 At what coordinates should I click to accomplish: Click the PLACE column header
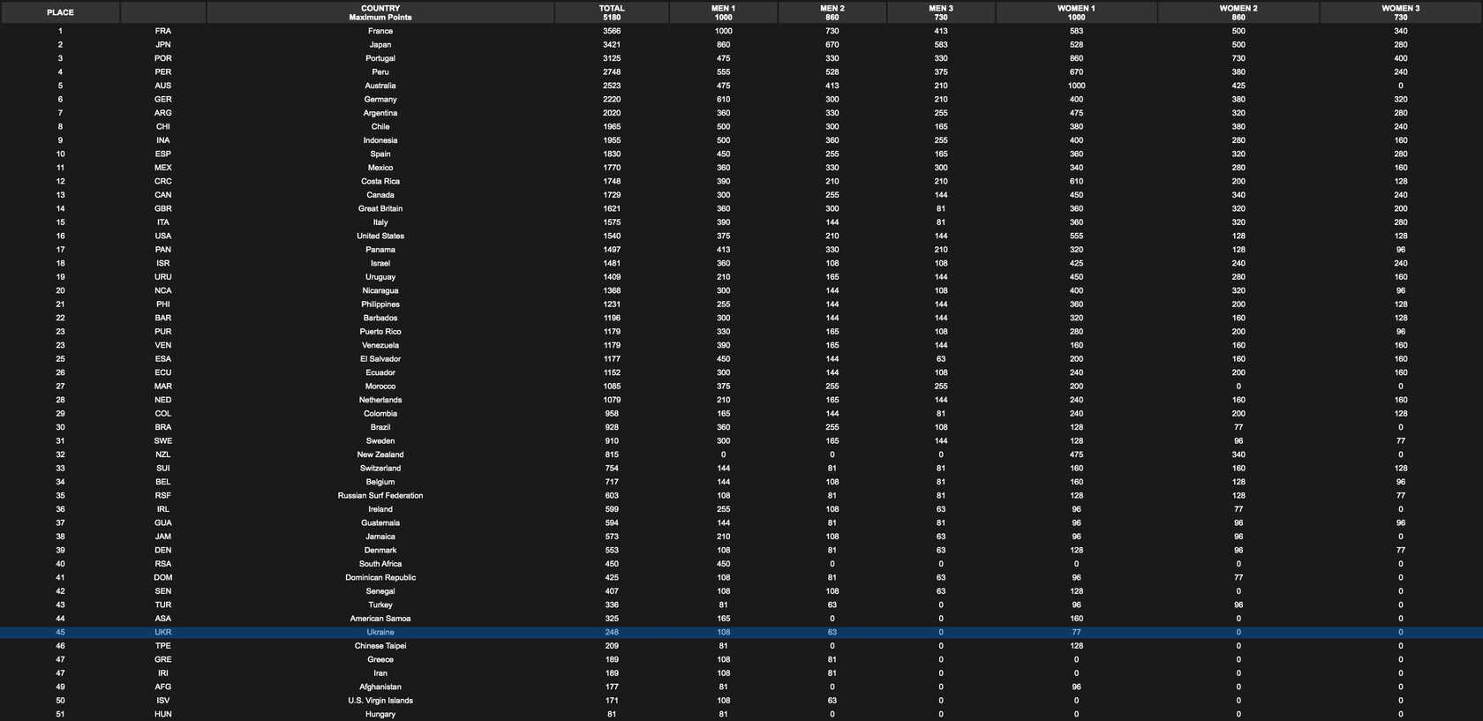(x=60, y=12)
